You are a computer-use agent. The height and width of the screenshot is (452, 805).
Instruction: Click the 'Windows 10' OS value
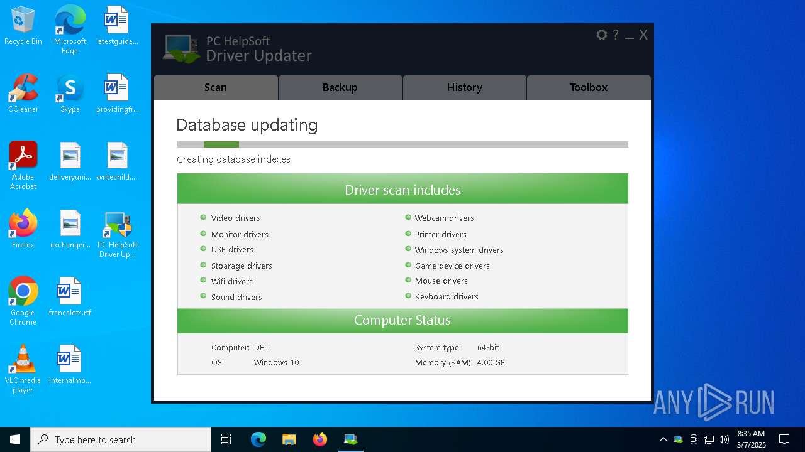coord(277,363)
